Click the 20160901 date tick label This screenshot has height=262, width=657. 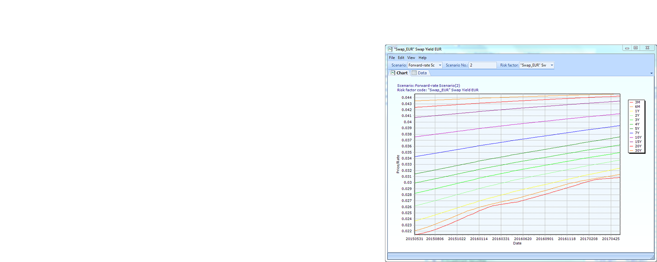pyautogui.click(x=544, y=239)
